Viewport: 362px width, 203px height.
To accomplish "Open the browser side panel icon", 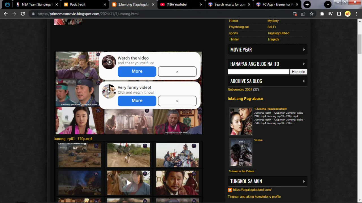I will [339, 14].
